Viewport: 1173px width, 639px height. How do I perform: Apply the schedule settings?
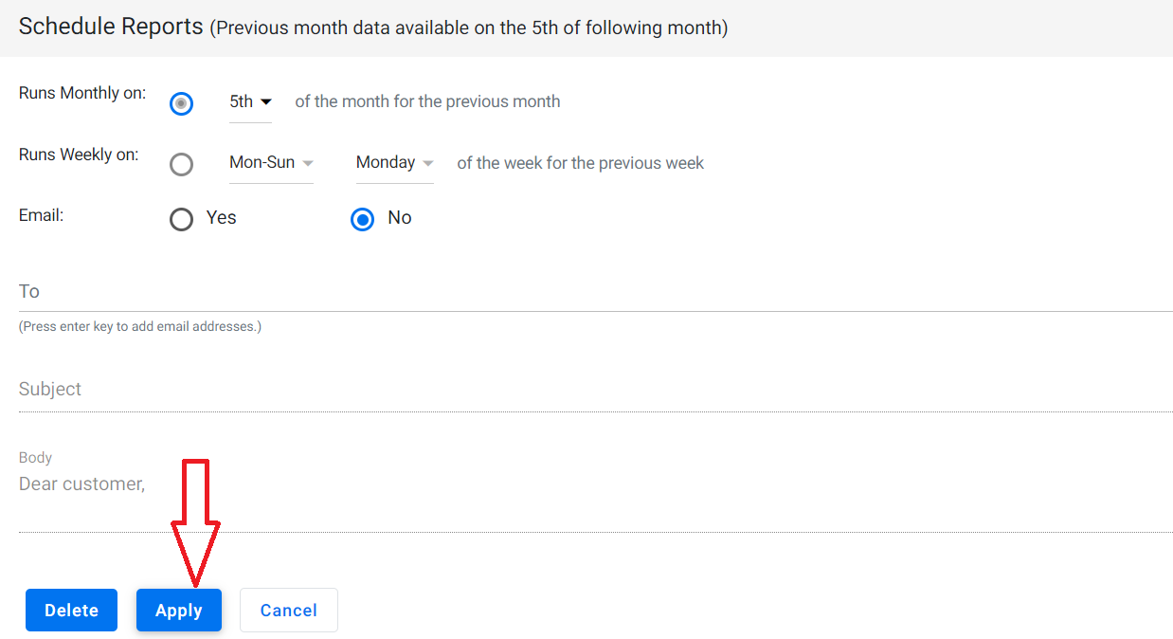point(179,611)
